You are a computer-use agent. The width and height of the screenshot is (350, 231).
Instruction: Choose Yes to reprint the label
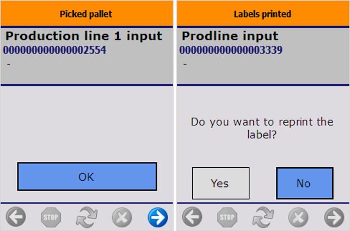220,183
